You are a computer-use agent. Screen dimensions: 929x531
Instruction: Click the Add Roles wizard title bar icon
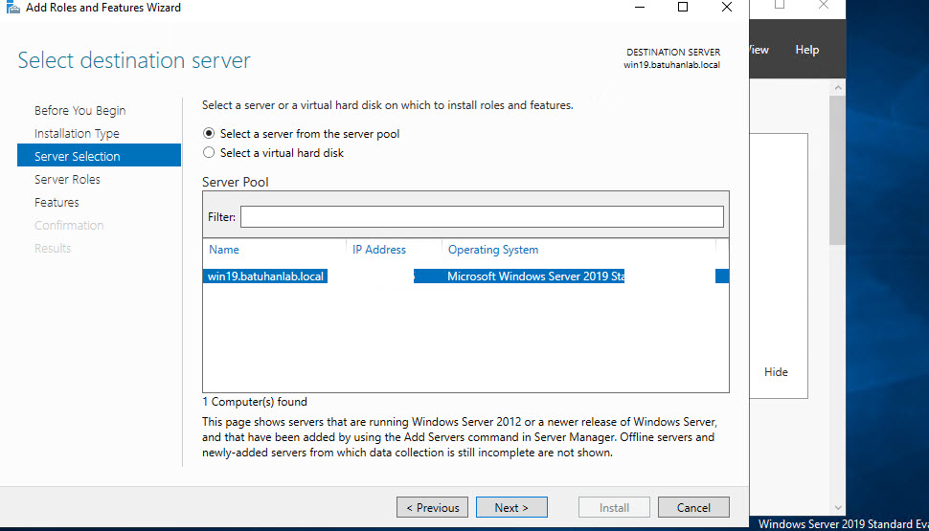coord(11,8)
